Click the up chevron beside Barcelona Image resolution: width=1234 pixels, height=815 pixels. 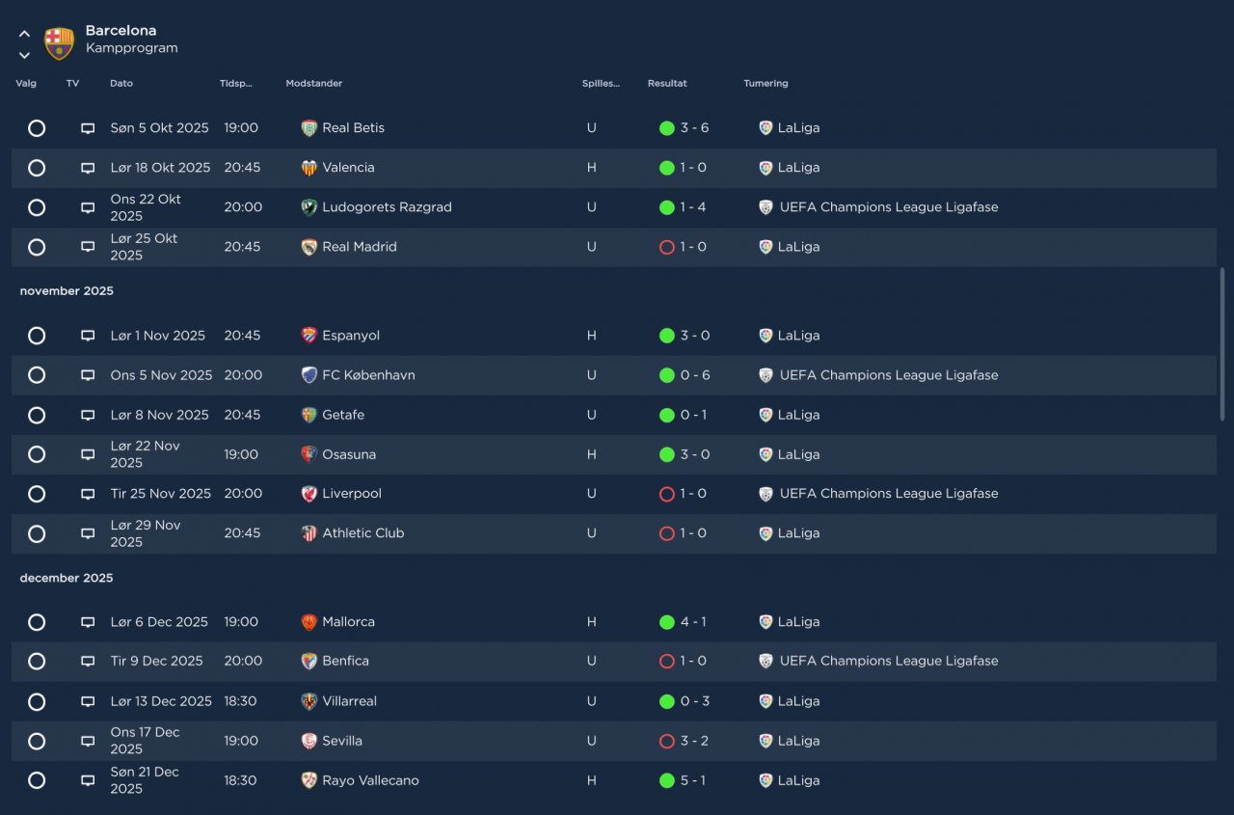click(x=24, y=34)
